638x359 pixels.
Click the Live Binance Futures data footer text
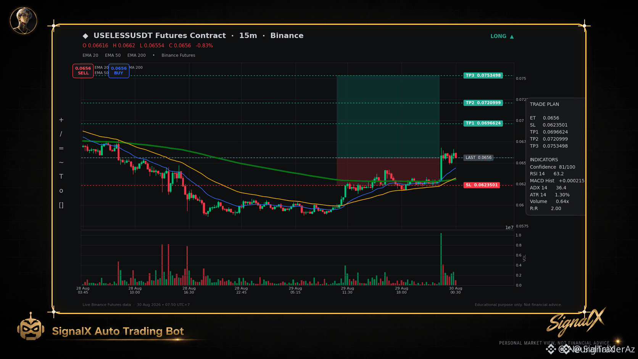pyautogui.click(x=106, y=305)
